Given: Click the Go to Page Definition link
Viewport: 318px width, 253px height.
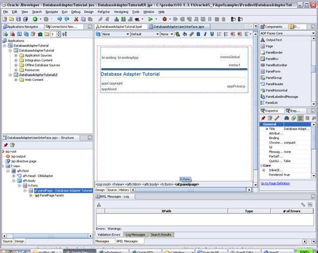Looking at the screenshot, I should [275, 183].
